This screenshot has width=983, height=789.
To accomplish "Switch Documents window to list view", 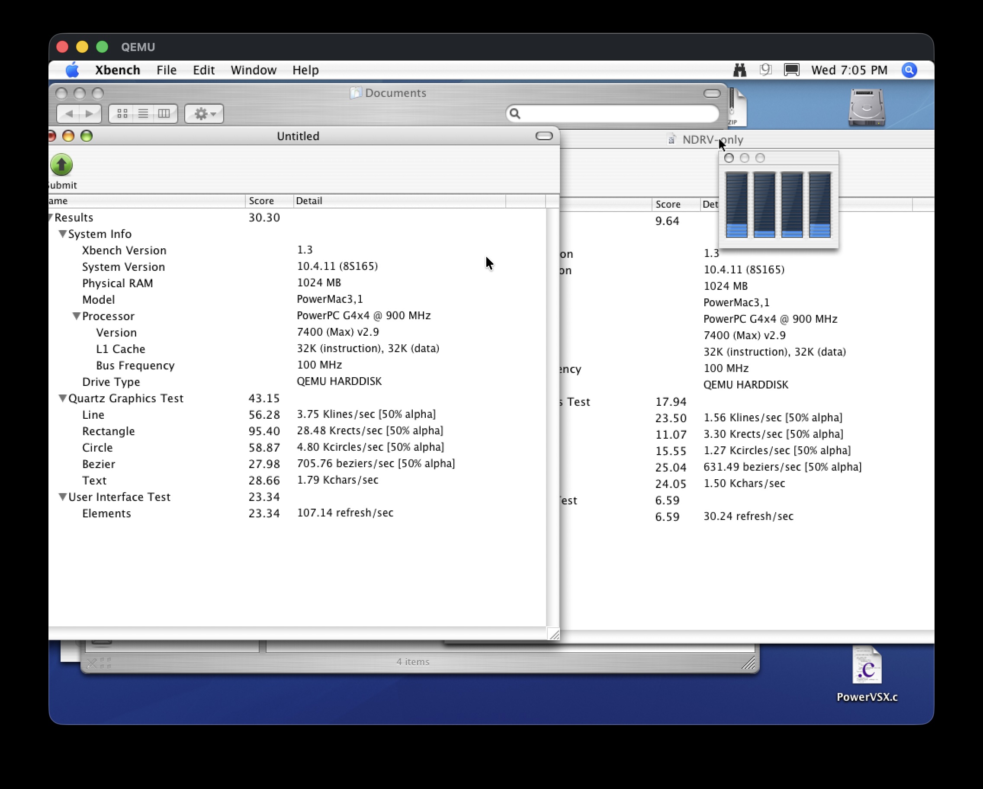I will pyautogui.click(x=143, y=113).
